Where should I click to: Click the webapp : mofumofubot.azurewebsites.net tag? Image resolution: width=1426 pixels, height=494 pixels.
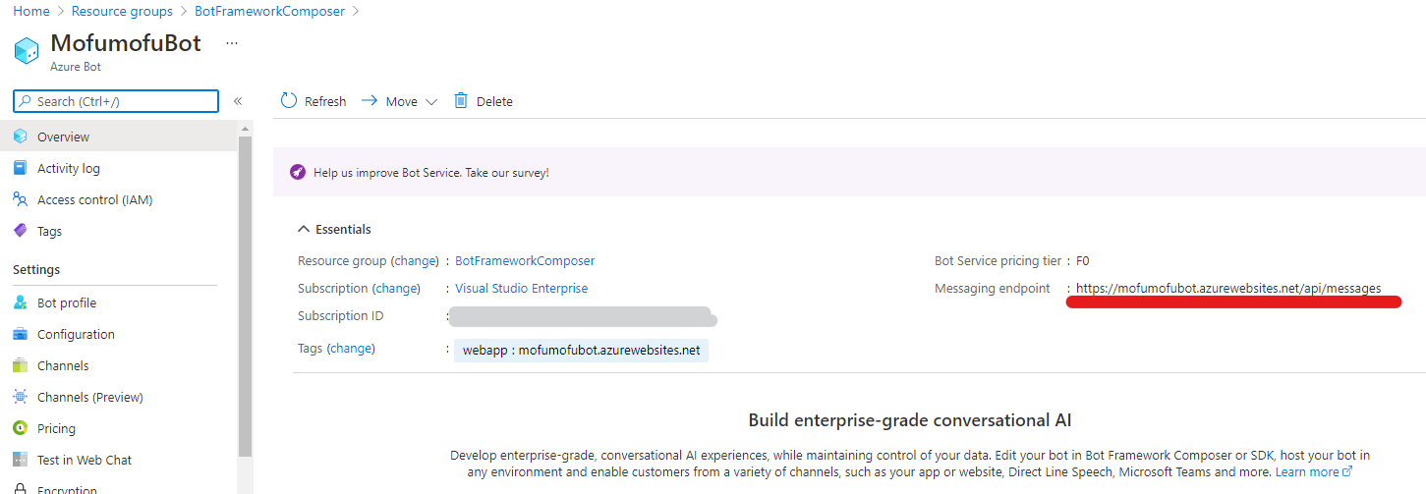pos(581,350)
